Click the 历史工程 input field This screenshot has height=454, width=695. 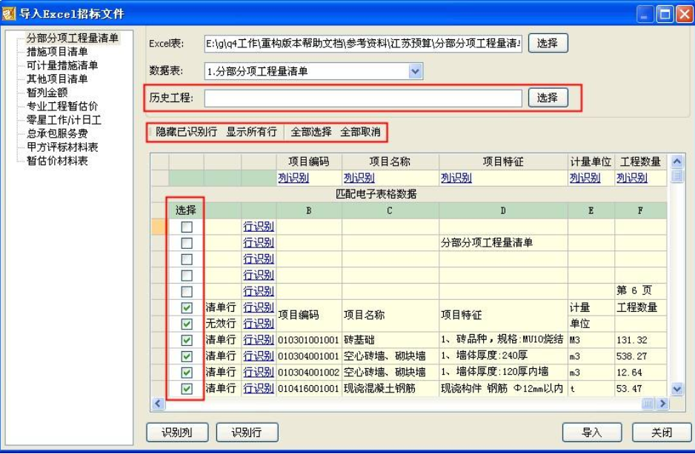point(363,98)
